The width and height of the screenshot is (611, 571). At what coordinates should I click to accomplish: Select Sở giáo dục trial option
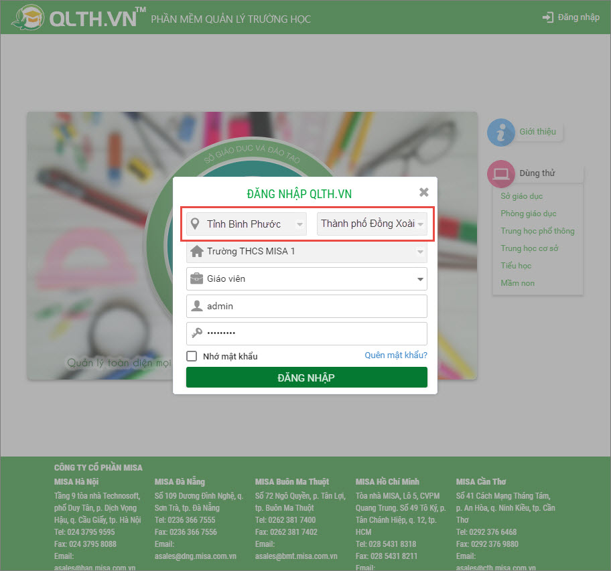pyautogui.click(x=522, y=196)
